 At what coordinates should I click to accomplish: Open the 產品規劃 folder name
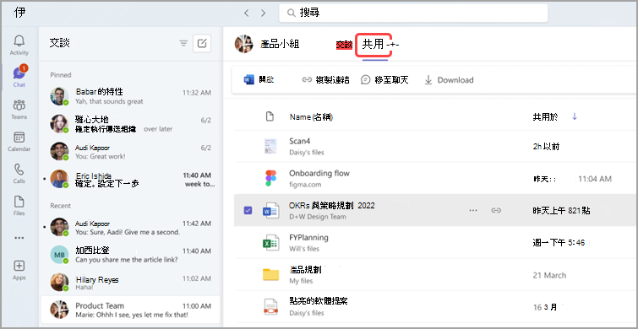306,269
